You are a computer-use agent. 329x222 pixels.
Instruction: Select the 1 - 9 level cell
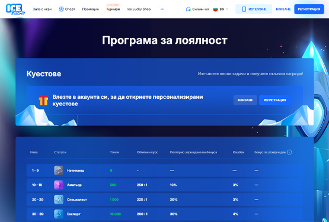(x=35, y=170)
